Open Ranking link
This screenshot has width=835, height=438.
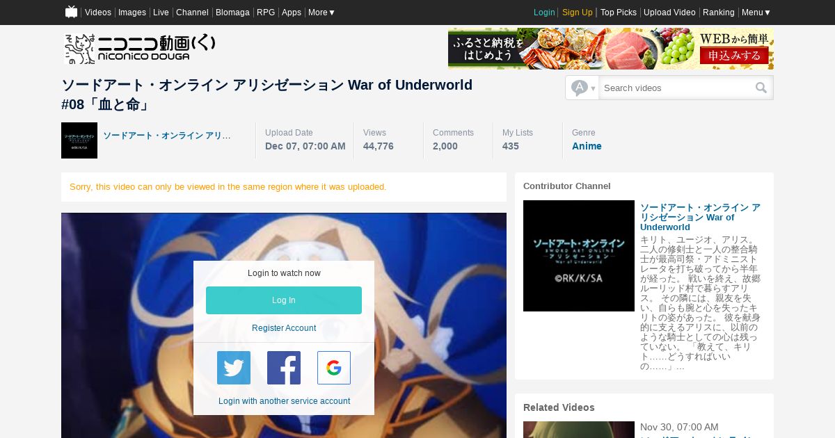(x=719, y=13)
